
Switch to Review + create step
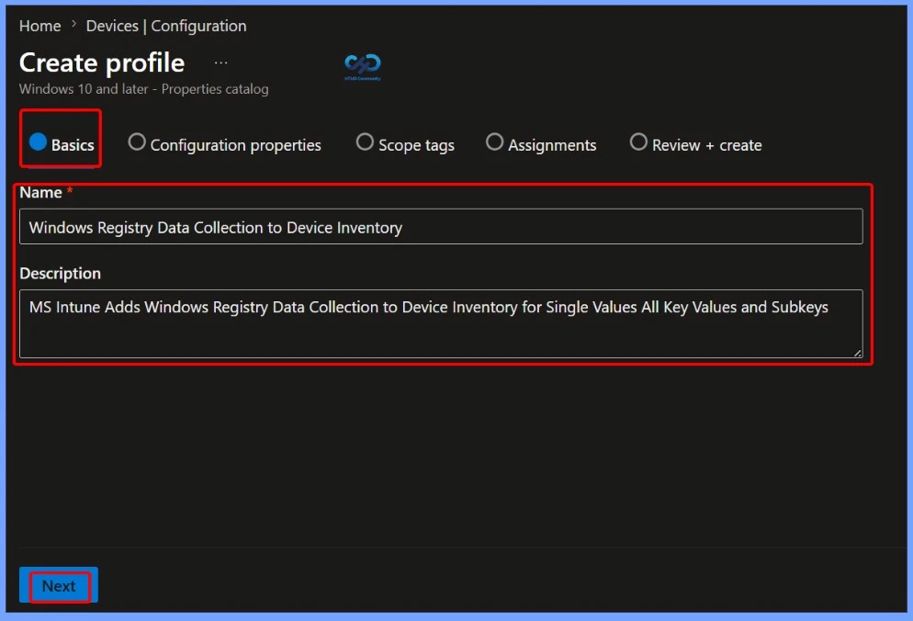click(696, 144)
